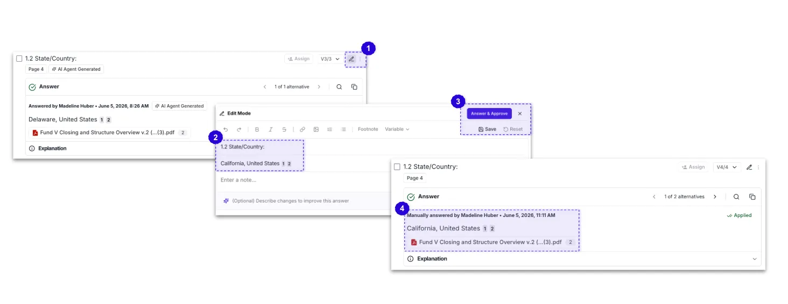The height and width of the screenshot is (304, 788).
Task: Insert a link from the Edit Mode toolbar
Action: (x=302, y=129)
